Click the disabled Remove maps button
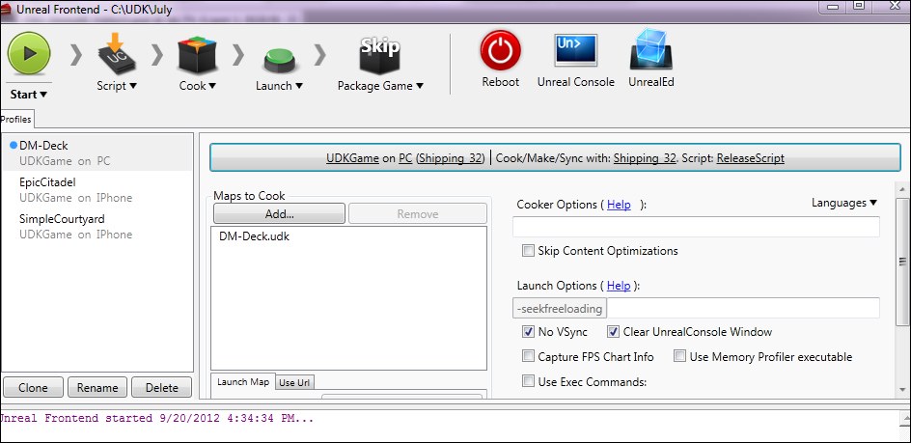Image resolution: width=911 pixels, height=443 pixels. [x=418, y=214]
